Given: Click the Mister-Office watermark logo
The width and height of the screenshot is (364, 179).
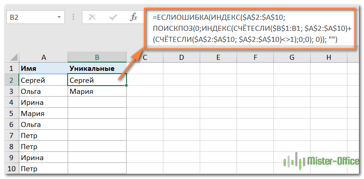Looking at the screenshot, I should (321, 161).
